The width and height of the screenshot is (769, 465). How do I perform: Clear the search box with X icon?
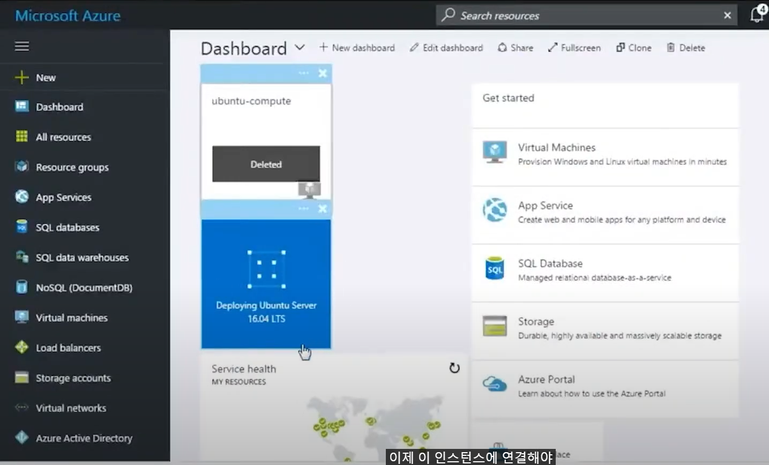pyautogui.click(x=727, y=16)
